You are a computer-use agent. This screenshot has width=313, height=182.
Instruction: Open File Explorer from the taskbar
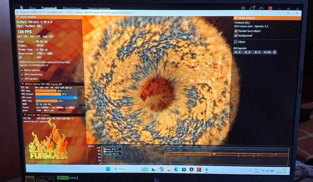(x=169, y=169)
